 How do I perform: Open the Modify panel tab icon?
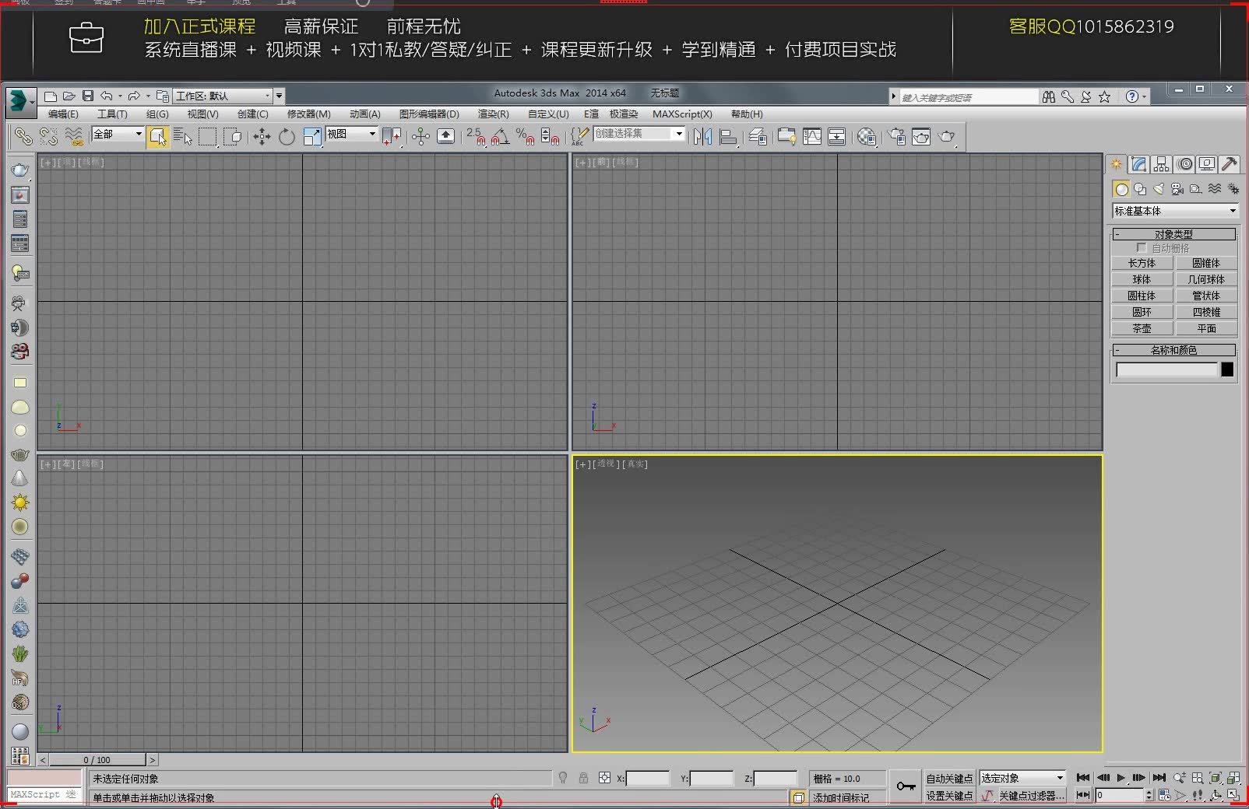coord(1138,164)
